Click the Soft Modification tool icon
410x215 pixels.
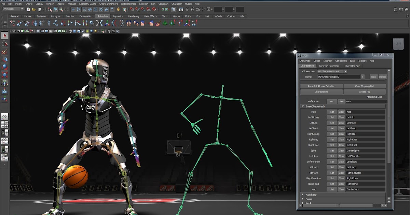pos(5,91)
